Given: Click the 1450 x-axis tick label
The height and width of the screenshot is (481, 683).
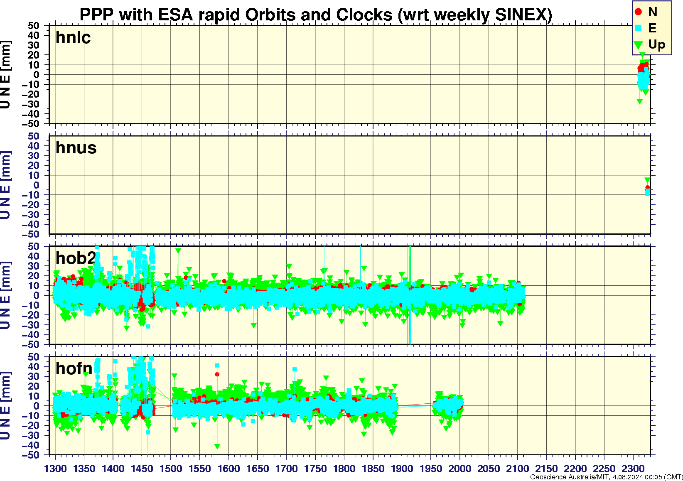Looking at the screenshot, I should 142,469.
